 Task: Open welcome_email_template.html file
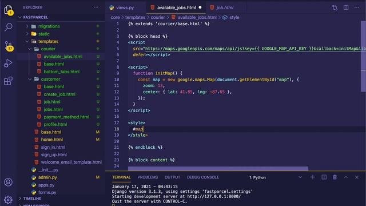tap(71, 162)
